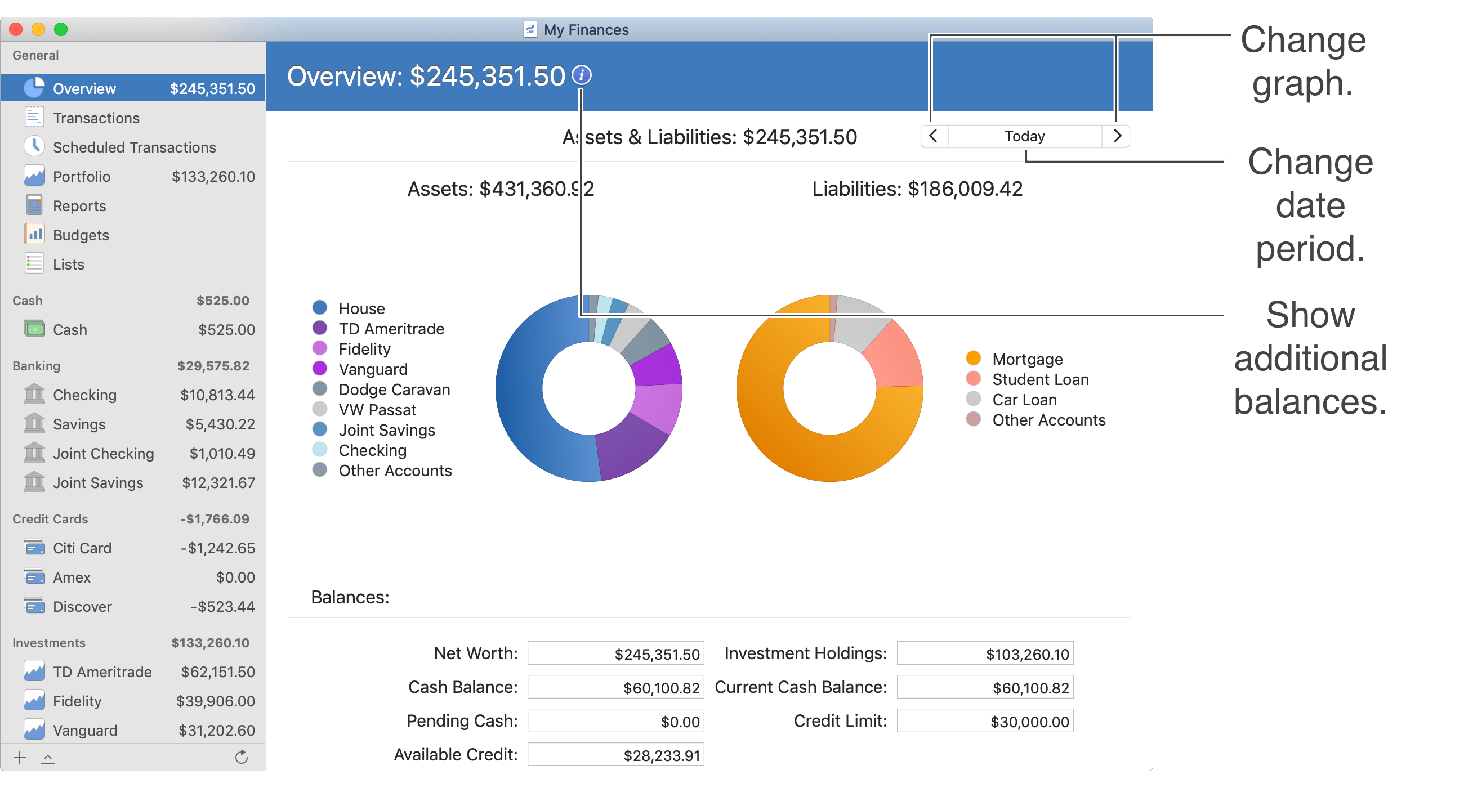Select the Joint Savings account
Image resolution: width=1464 pixels, height=788 pixels.
(98, 483)
